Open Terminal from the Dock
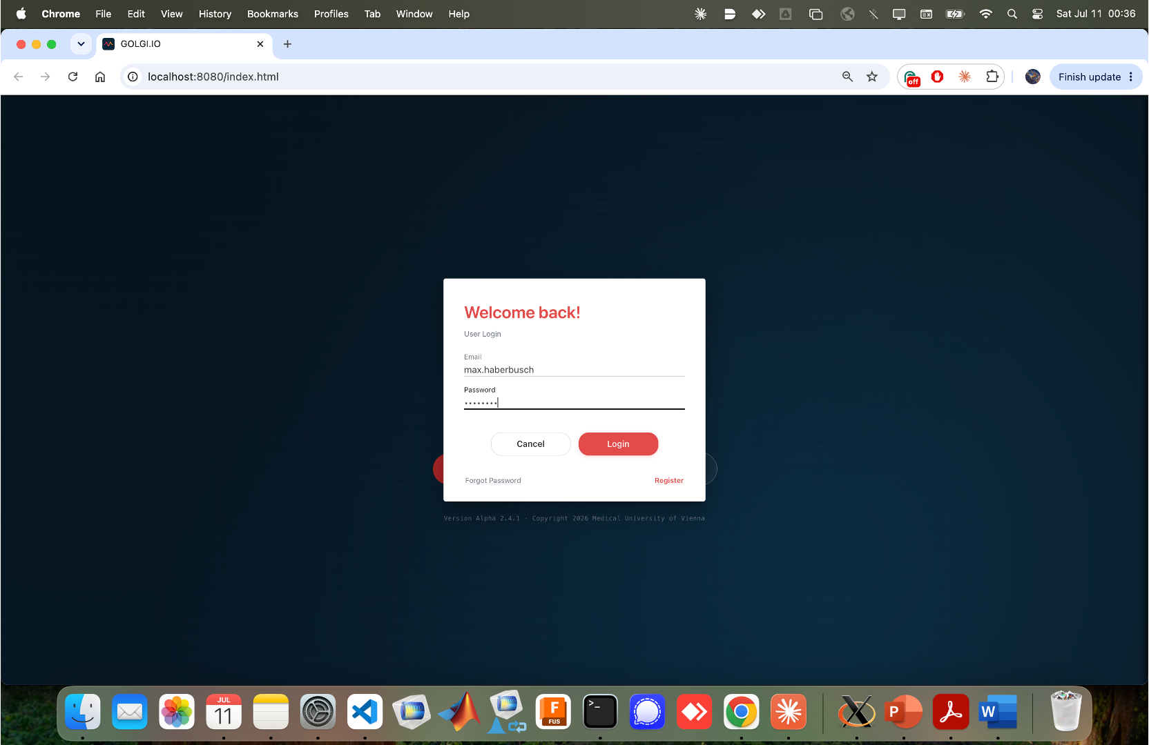This screenshot has width=1149, height=745. tap(600, 712)
